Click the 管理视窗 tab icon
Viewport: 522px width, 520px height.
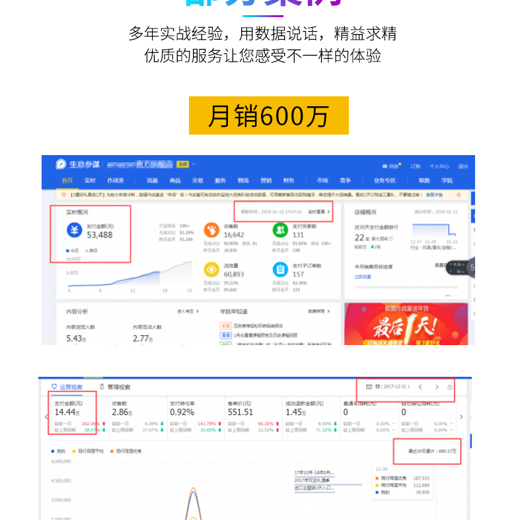[x=102, y=386]
